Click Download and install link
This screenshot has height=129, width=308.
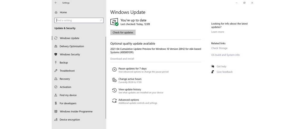click(x=122, y=59)
